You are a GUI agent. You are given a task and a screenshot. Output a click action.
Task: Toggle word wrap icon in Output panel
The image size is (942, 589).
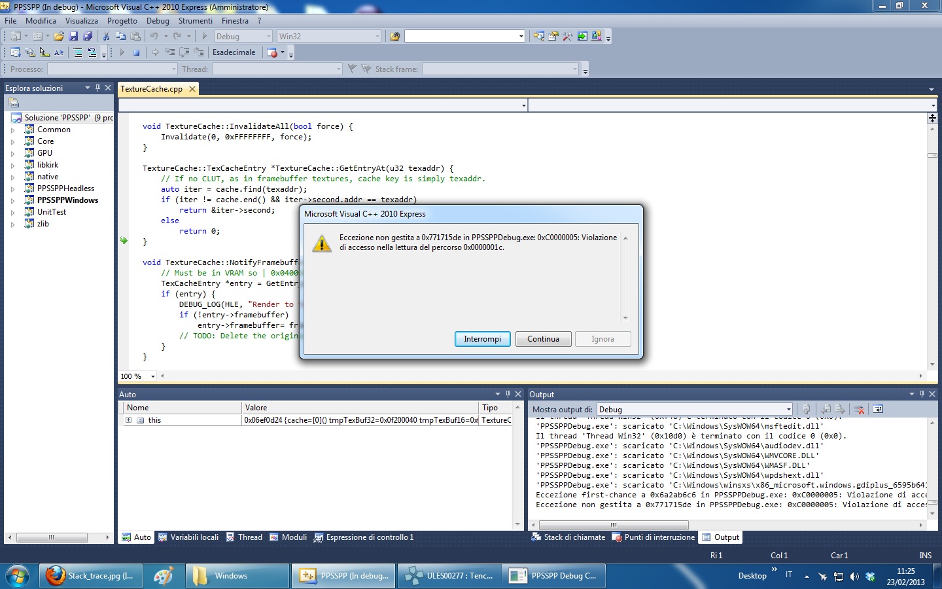coord(878,410)
